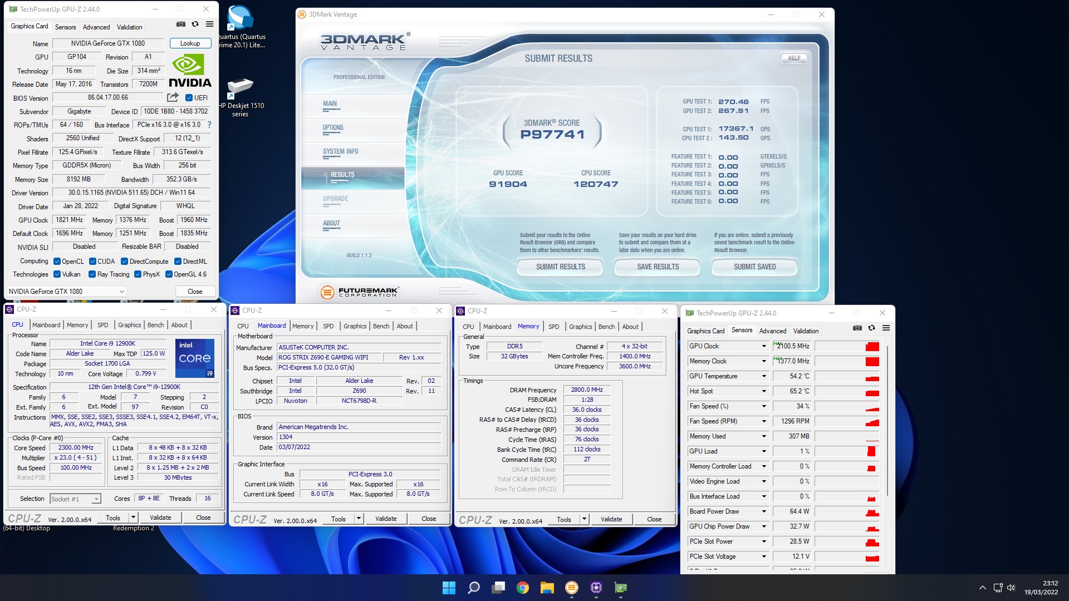Expand the Tools dropdown arrow in CPU-Z CPU window
This screenshot has width=1069, height=601.
(133, 518)
